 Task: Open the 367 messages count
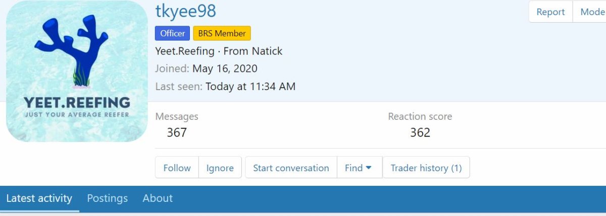coord(177,132)
